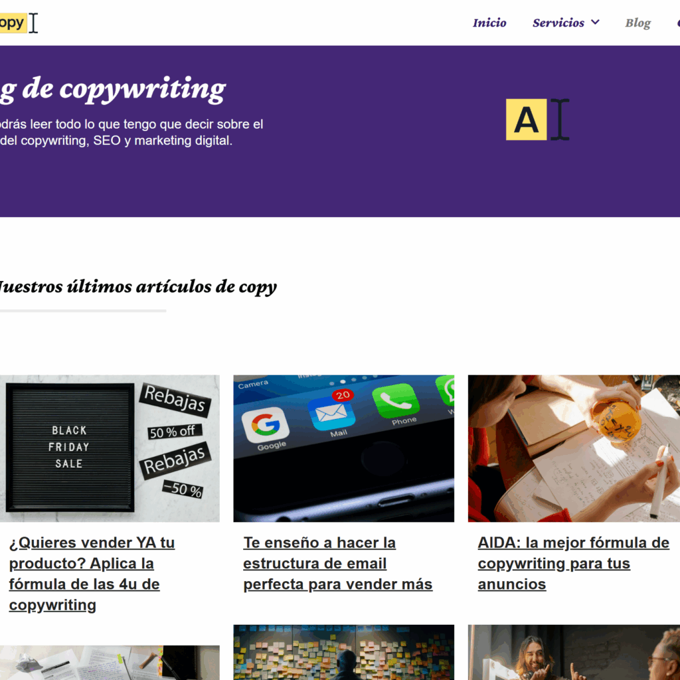Click the papers and documents thumbnail

pyautogui.click(x=110, y=663)
